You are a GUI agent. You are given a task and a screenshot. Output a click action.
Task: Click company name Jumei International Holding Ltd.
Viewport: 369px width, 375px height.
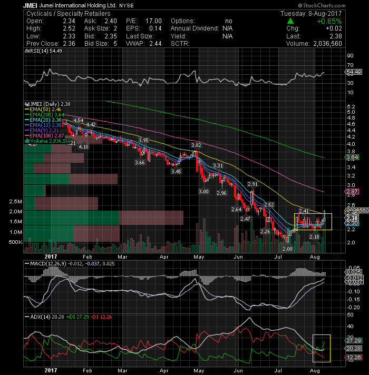tap(78, 5)
